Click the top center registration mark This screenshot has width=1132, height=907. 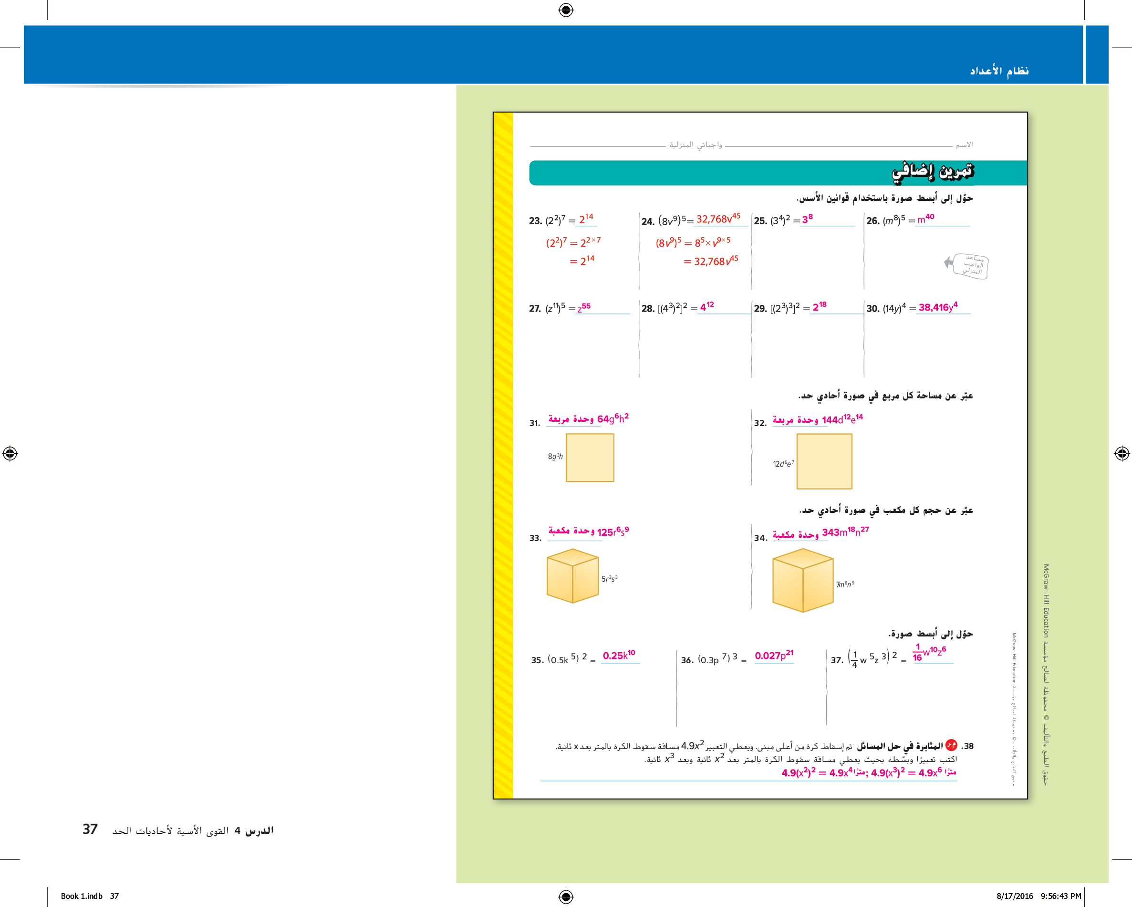click(x=566, y=10)
